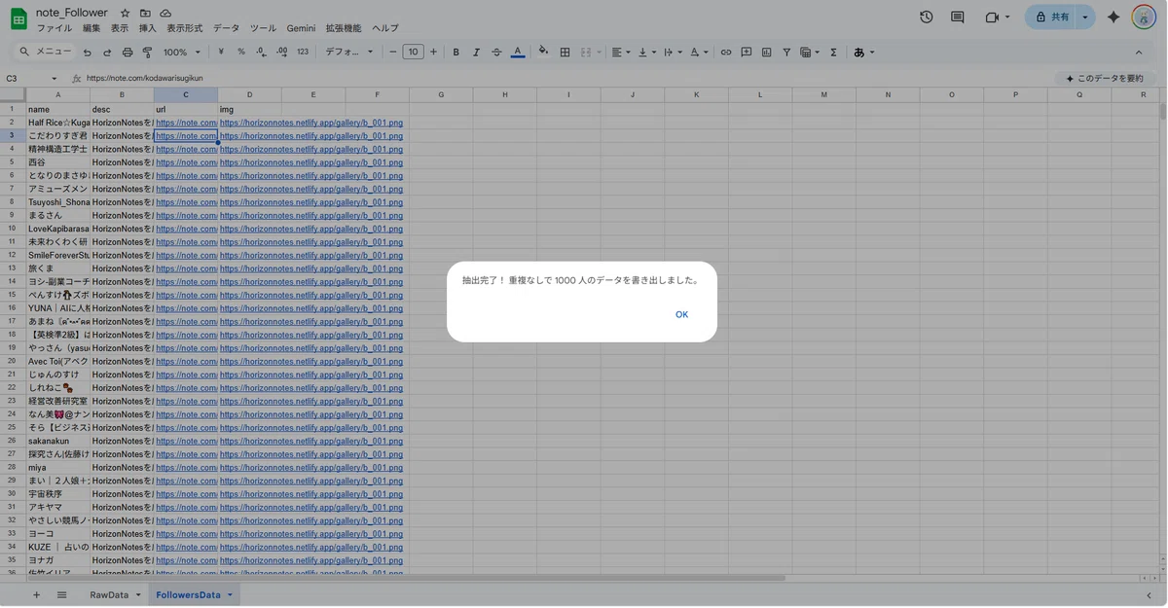
Task: Open the ファイル menu
Action: (54, 29)
